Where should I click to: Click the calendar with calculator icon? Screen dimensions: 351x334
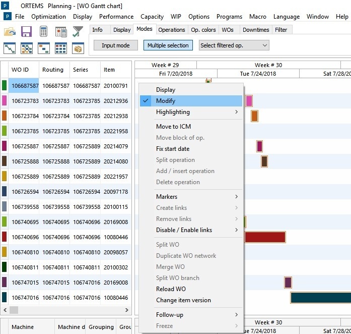(x=61, y=32)
